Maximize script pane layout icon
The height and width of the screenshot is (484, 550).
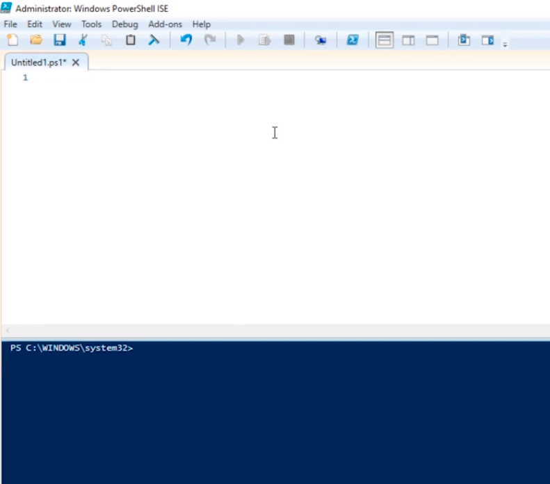(432, 40)
